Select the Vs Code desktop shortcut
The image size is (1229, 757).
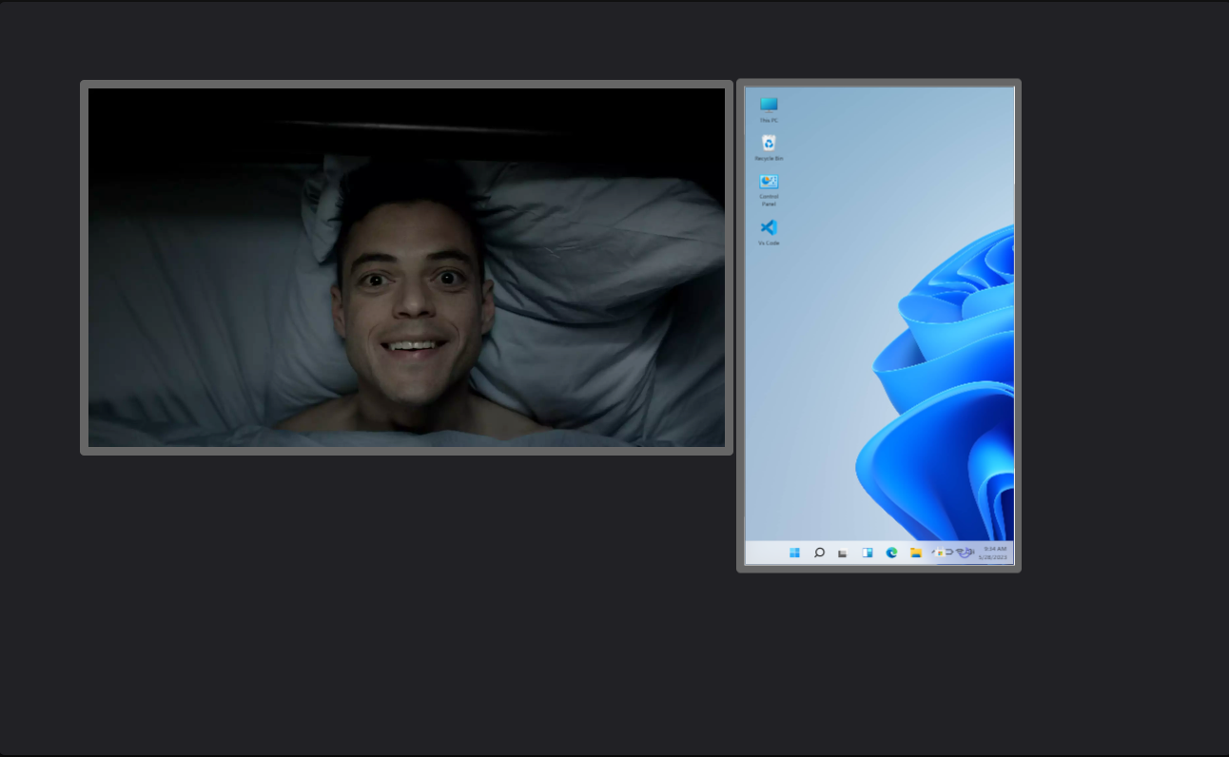pos(769,232)
